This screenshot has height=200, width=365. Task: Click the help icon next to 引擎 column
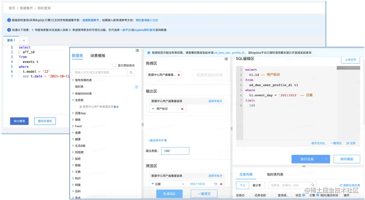317,195
